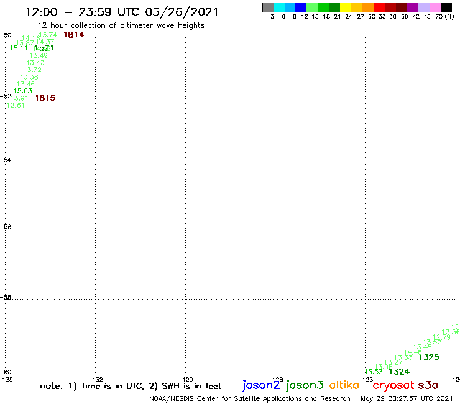Viewport: 460px width, 404px height.
Task: Click the time stamp 1325
Action: pyautogui.click(x=429, y=357)
